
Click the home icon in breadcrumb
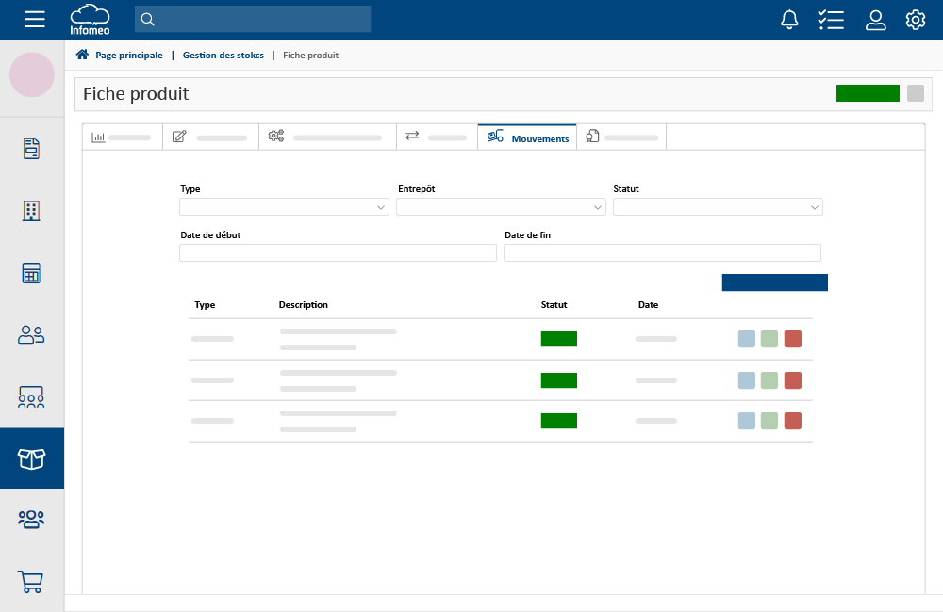pyautogui.click(x=82, y=55)
